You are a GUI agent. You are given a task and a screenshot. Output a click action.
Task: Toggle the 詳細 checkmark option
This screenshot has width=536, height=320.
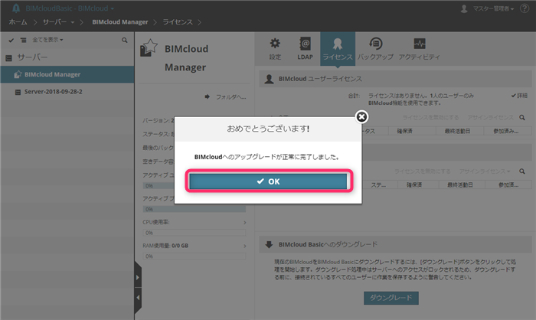519,96
